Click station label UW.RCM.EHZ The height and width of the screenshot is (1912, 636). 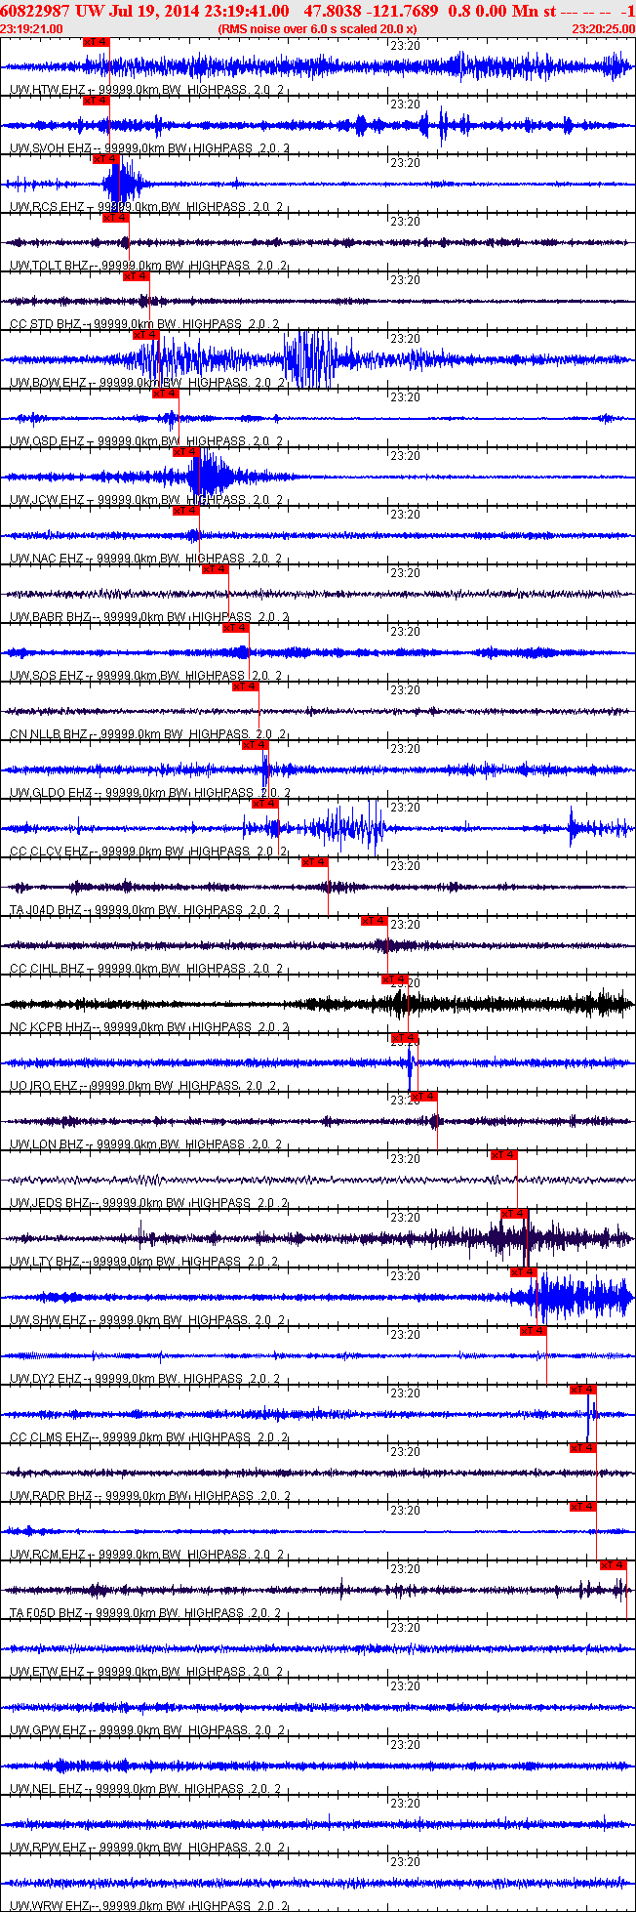48,1555
